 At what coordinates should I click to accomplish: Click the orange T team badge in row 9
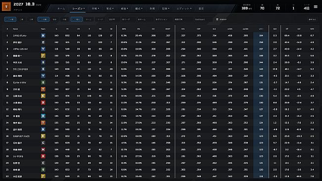pos(43,90)
